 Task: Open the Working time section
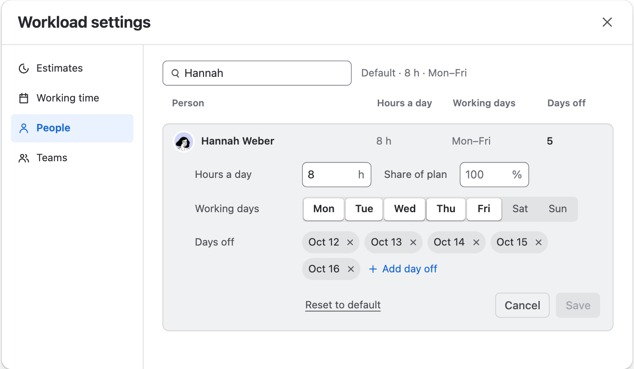tap(72, 98)
